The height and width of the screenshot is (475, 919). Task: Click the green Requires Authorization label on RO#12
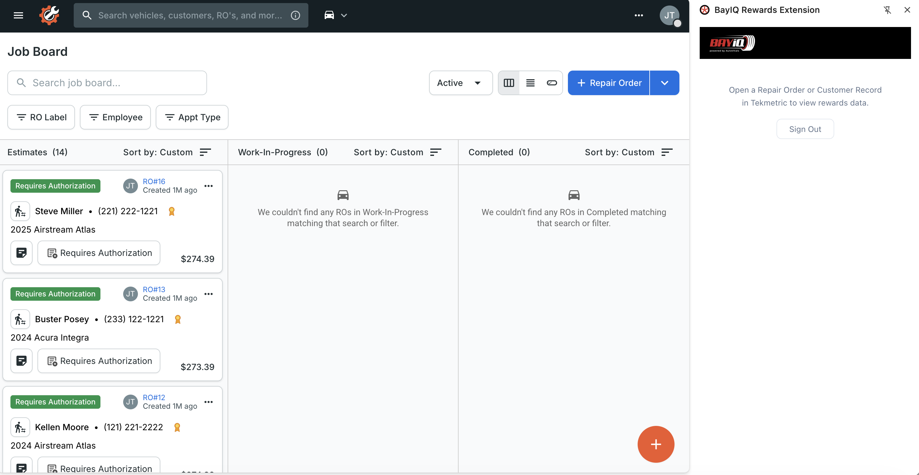pyautogui.click(x=55, y=402)
